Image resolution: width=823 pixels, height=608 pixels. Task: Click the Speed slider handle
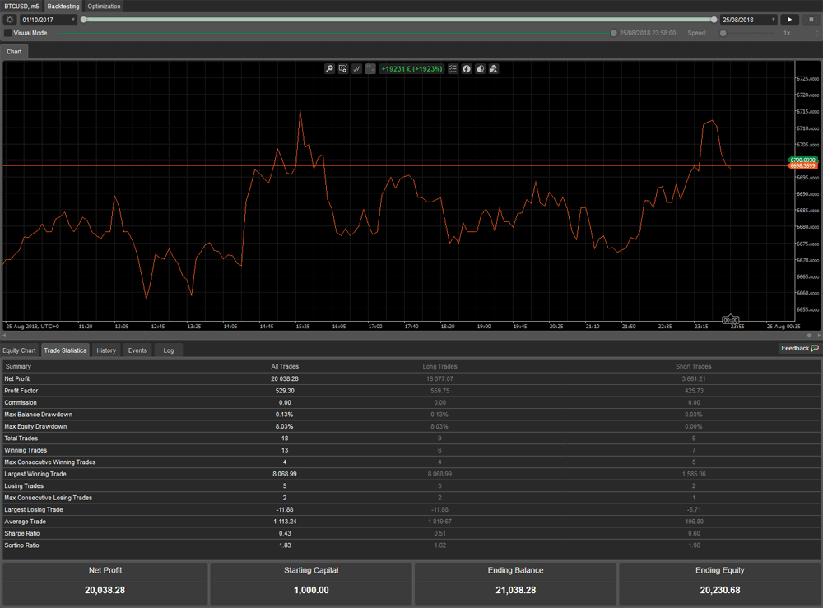pos(723,33)
